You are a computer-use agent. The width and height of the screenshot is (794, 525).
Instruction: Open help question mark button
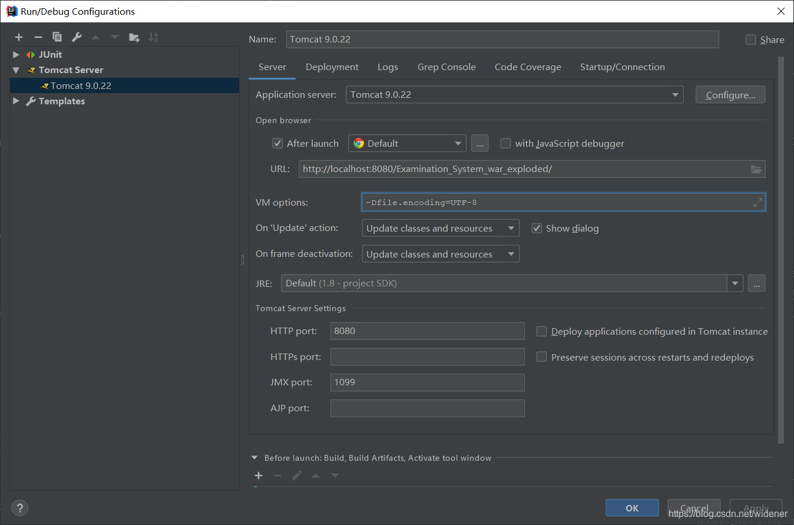click(19, 508)
